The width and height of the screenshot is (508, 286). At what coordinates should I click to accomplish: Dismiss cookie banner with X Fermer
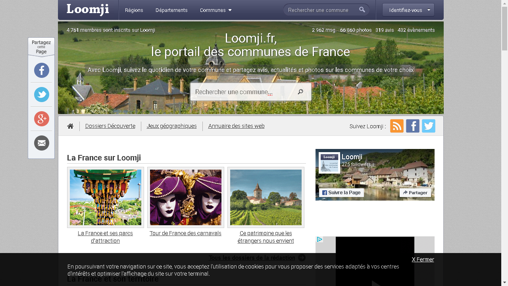(x=423, y=259)
